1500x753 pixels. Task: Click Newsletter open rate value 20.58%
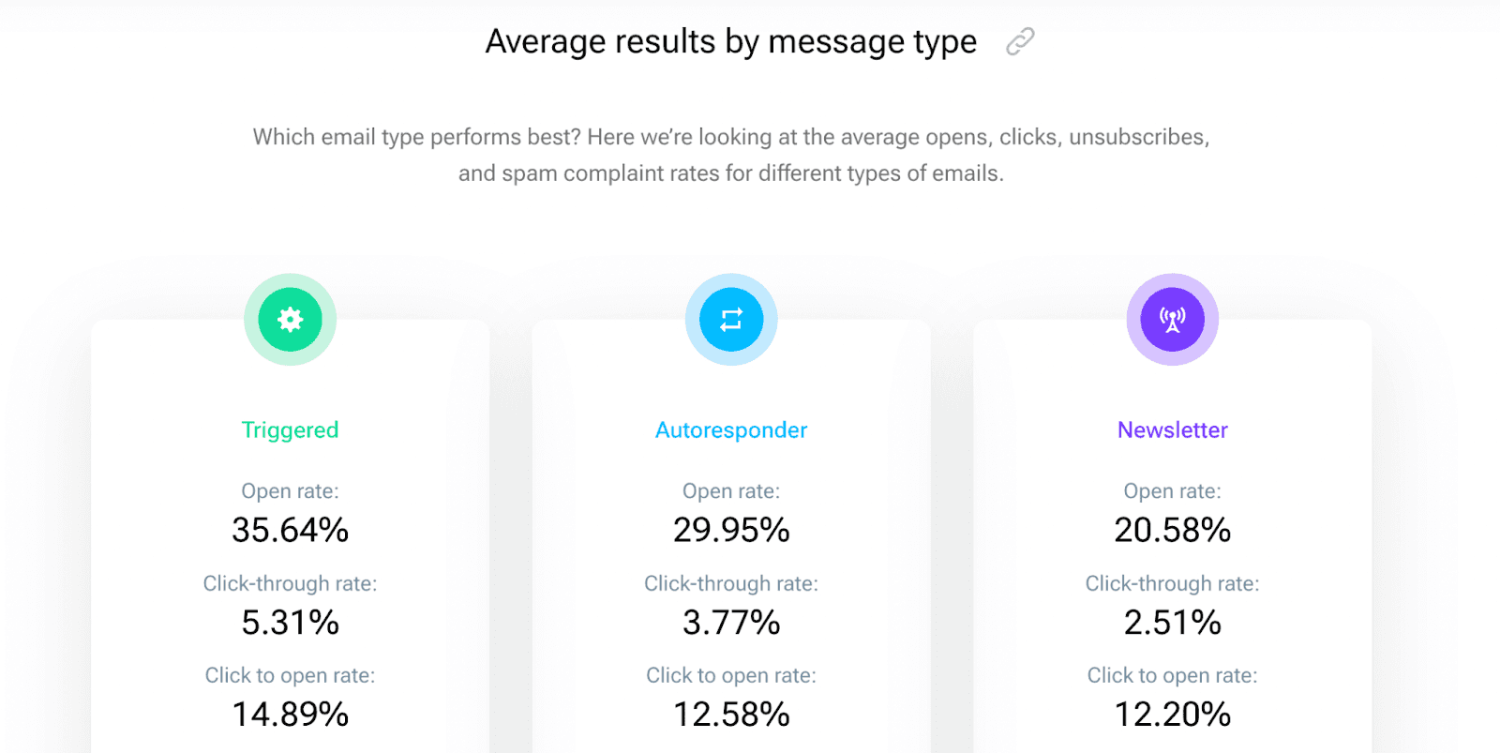[1172, 530]
